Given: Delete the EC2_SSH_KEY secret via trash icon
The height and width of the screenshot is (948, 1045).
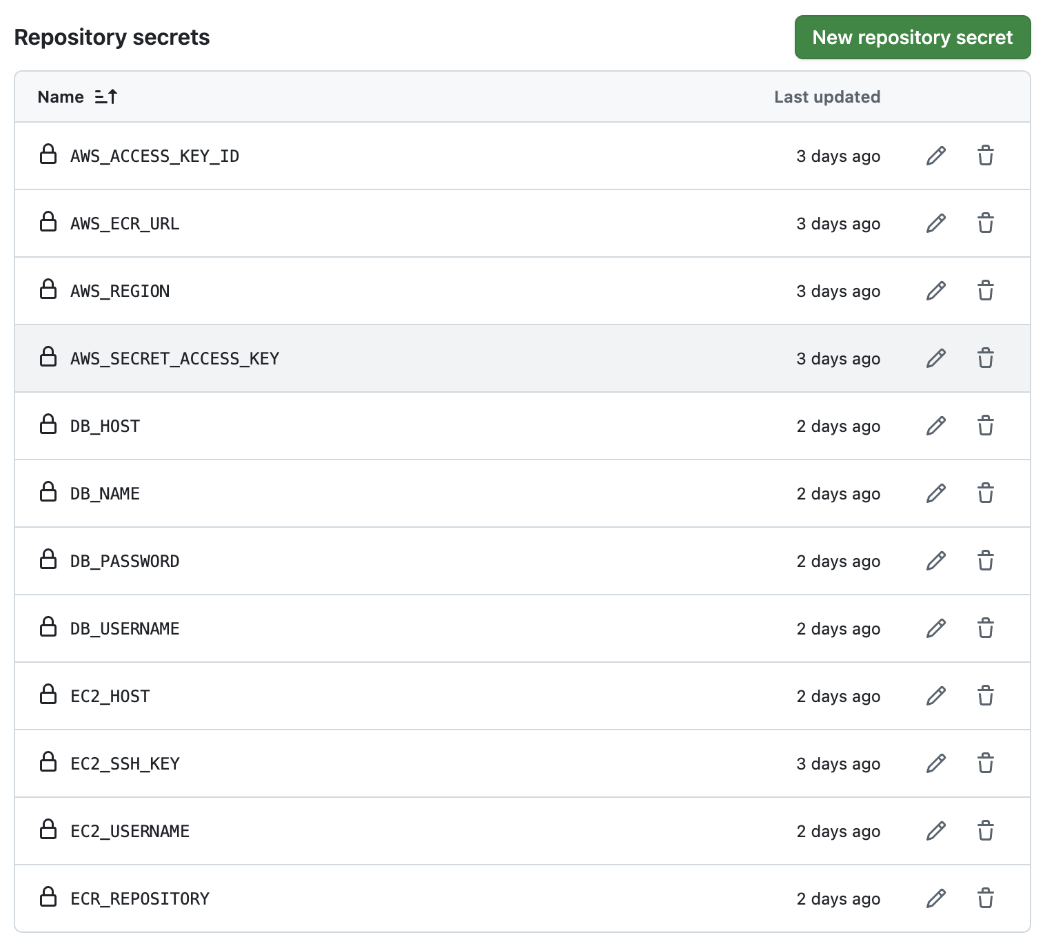Looking at the screenshot, I should coord(986,763).
